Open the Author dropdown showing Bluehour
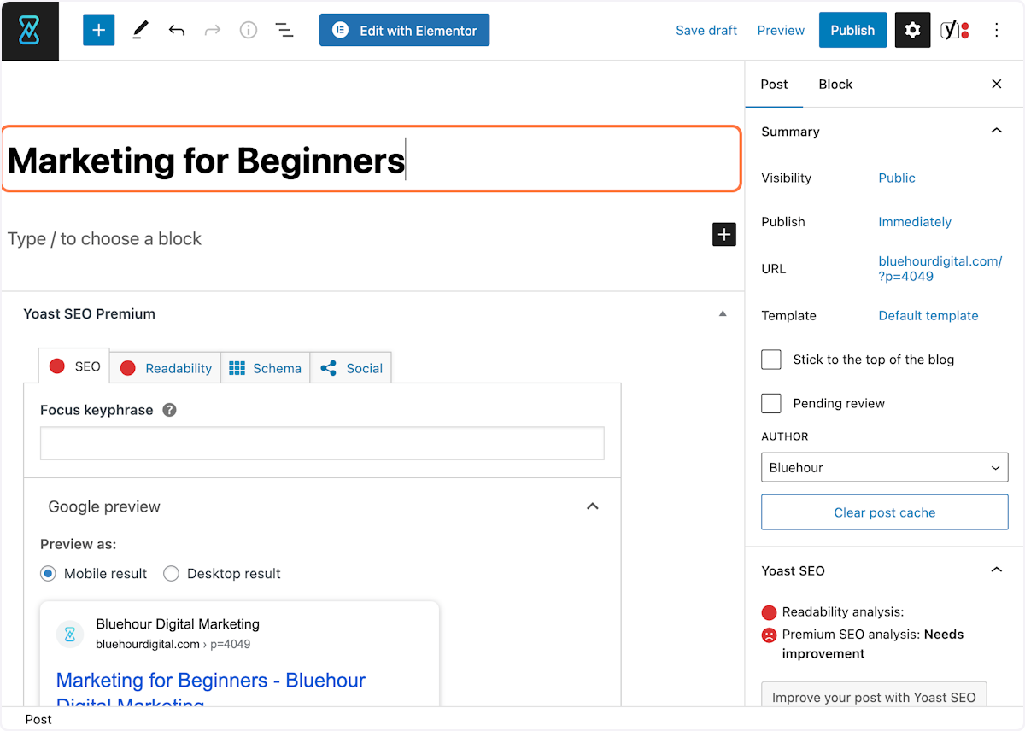The image size is (1025, 731). (x=884, y=467)
